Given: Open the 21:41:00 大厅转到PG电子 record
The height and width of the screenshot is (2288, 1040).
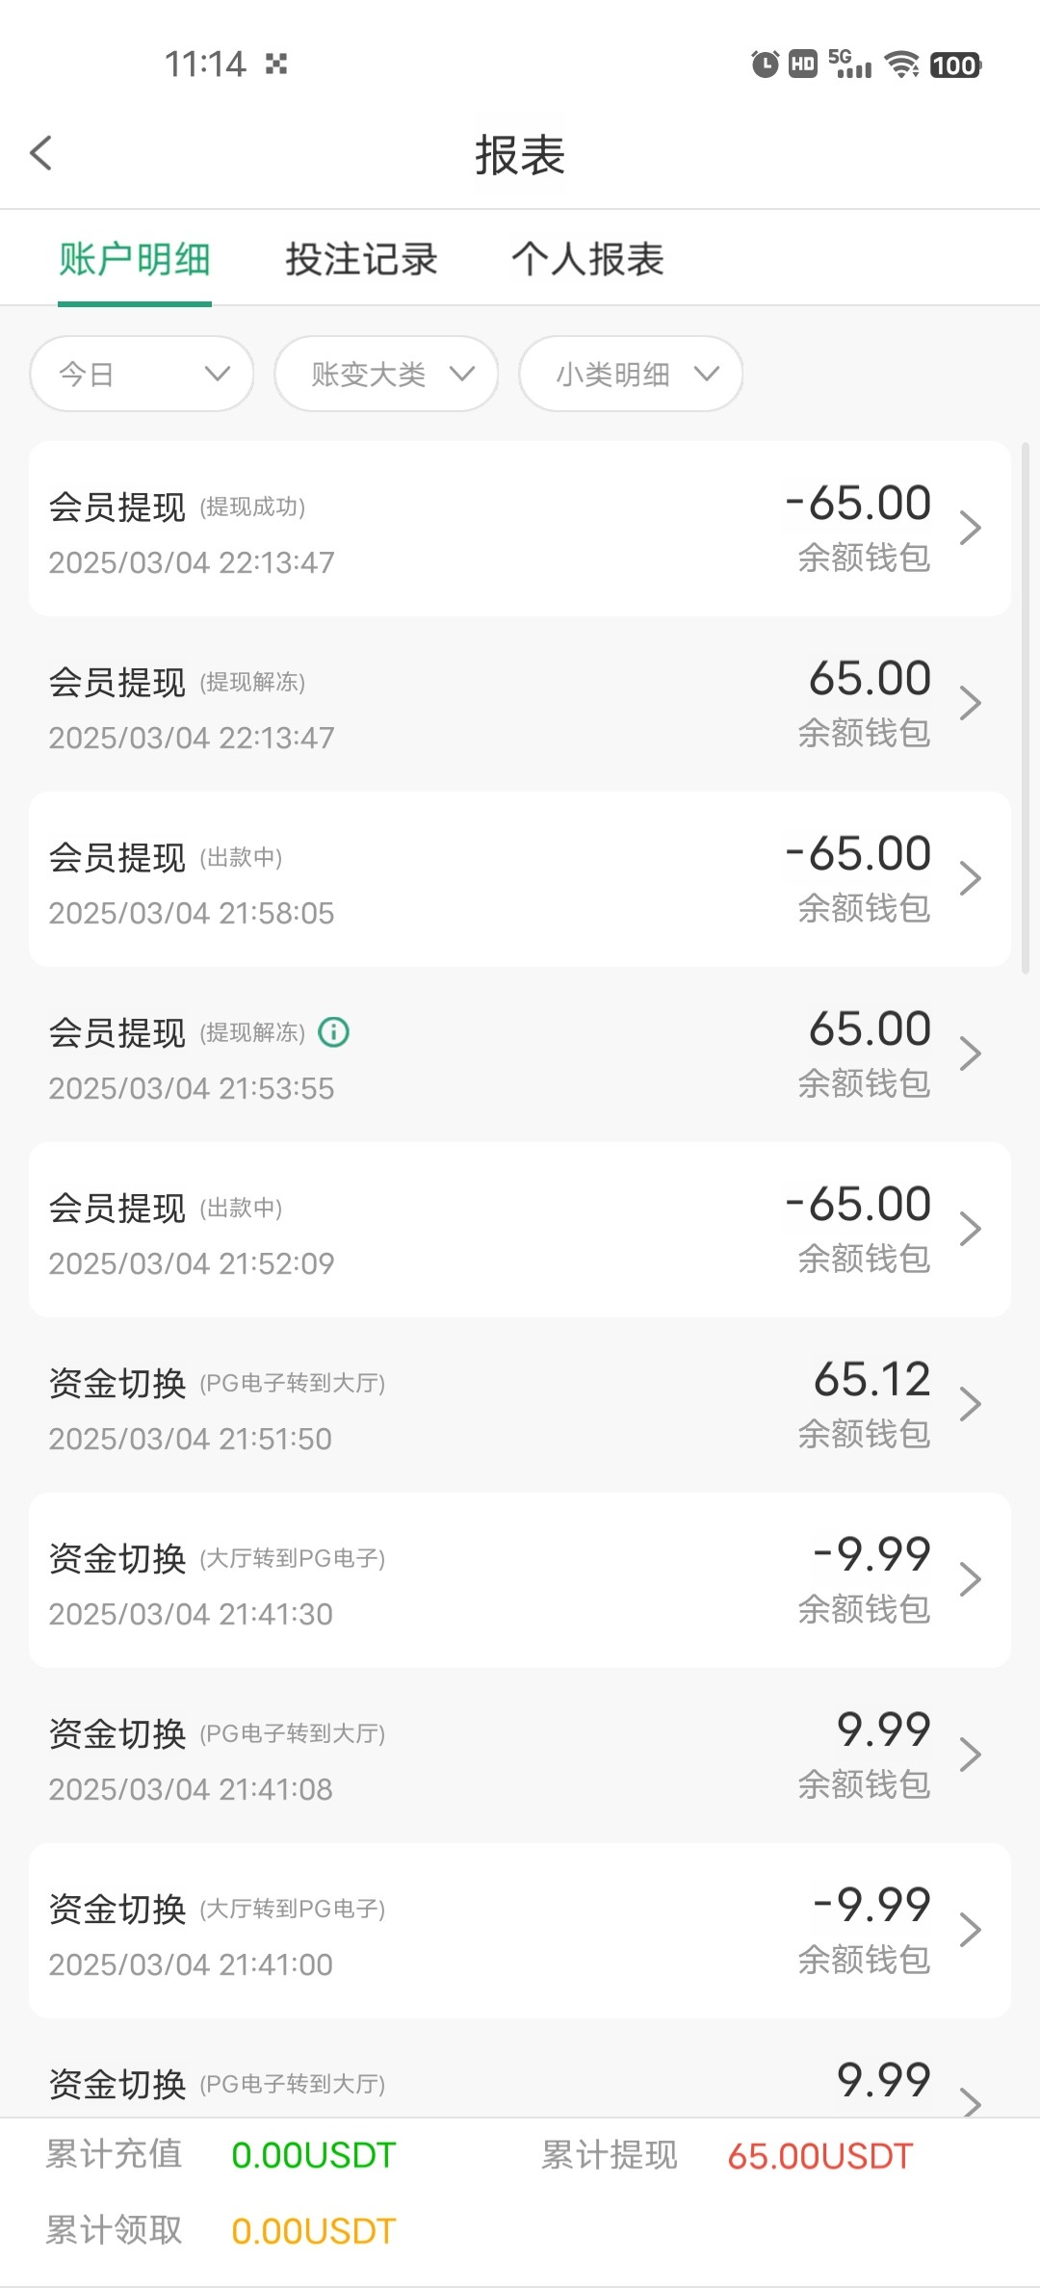Looking at the screenshot, I should (x=481, y=1931).
